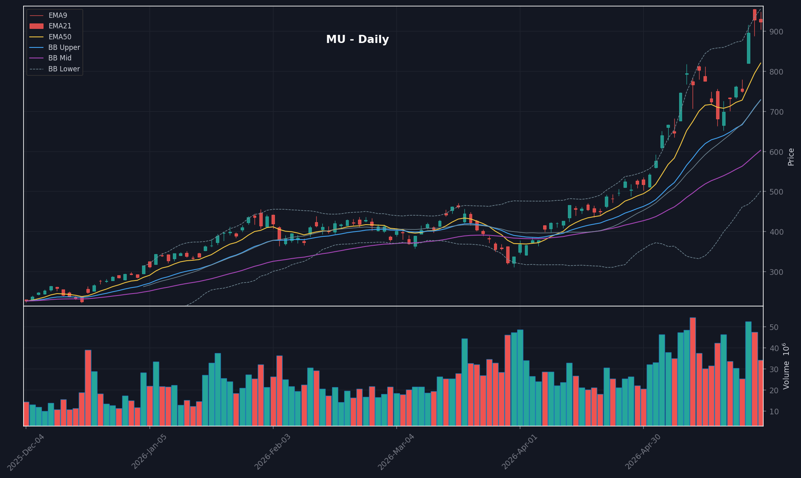Viewport: 801px width, 478px height.
Task: Click the 500 price axis label
Action: [x=776, y=192]
